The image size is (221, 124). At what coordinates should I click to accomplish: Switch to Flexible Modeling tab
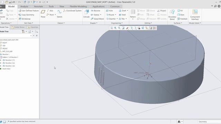pyautogui.click(x=78, y=7)
